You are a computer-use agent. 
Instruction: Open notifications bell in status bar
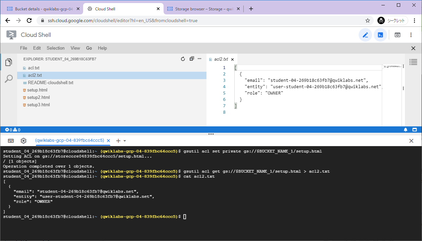click(406, 130)
